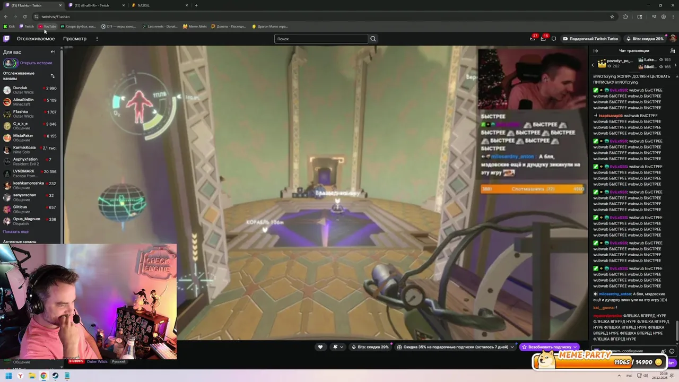Screen dimensions: 679x382
Task: Open notification bell dropdown
Action: (337, 347)
